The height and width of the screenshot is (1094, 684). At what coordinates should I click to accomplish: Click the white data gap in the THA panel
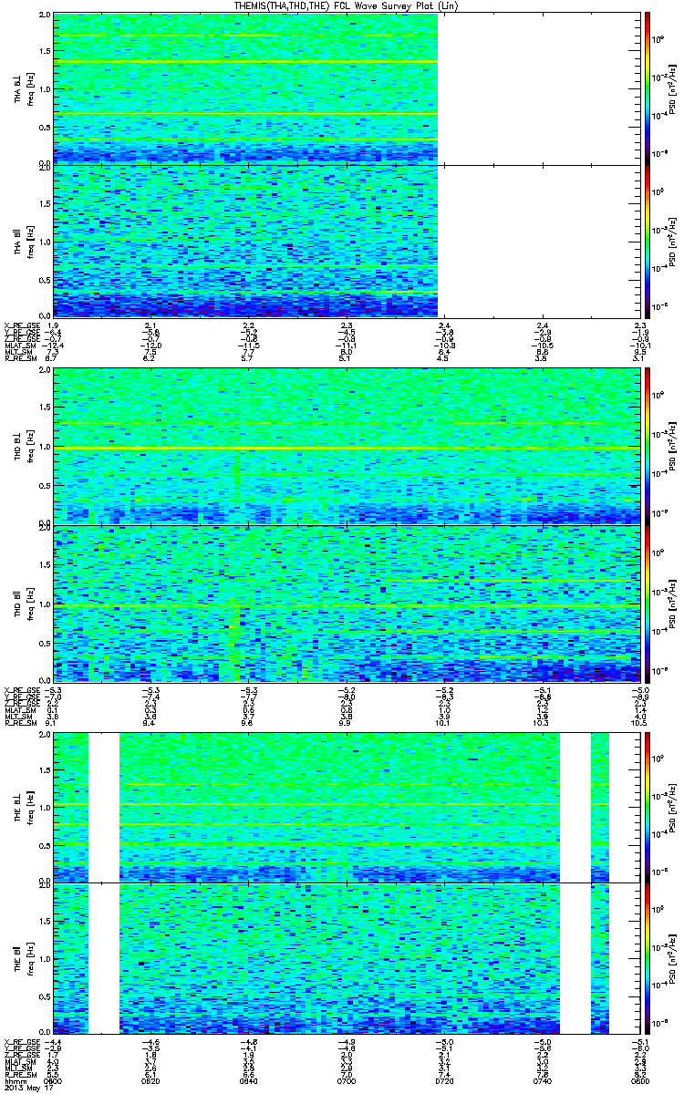pos(538,164)
